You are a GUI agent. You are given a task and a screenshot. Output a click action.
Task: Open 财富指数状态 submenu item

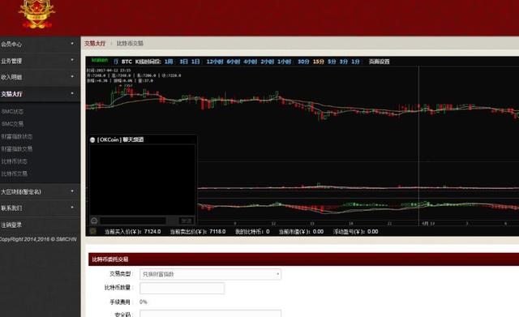tap(17, 136)
